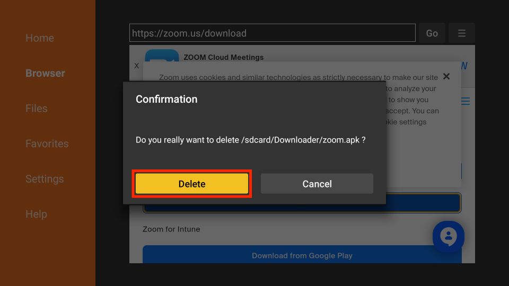The width and height of the screenshot is (509, 286).
Task: Confirm deletion with the Delete button
Action: (x=192, y=184)
